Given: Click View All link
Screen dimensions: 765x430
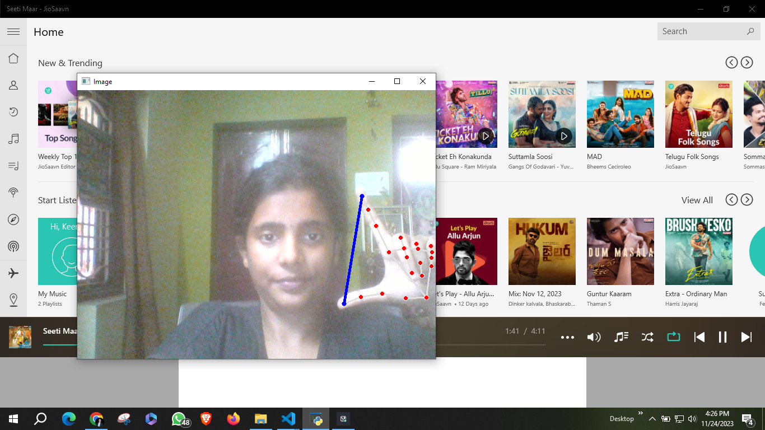Looking at the screenshot, I should tap(697, 200).
